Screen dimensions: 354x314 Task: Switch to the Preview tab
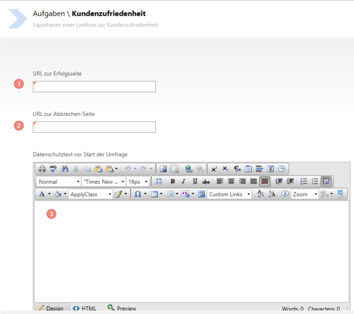tap(122, 308)
